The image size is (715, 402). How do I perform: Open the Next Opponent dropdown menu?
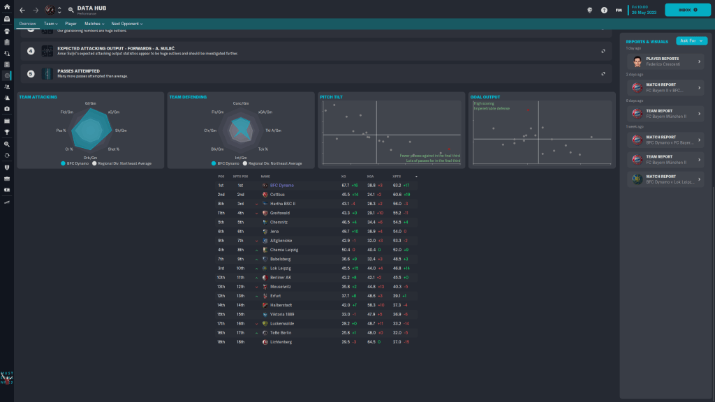(126, 24)
